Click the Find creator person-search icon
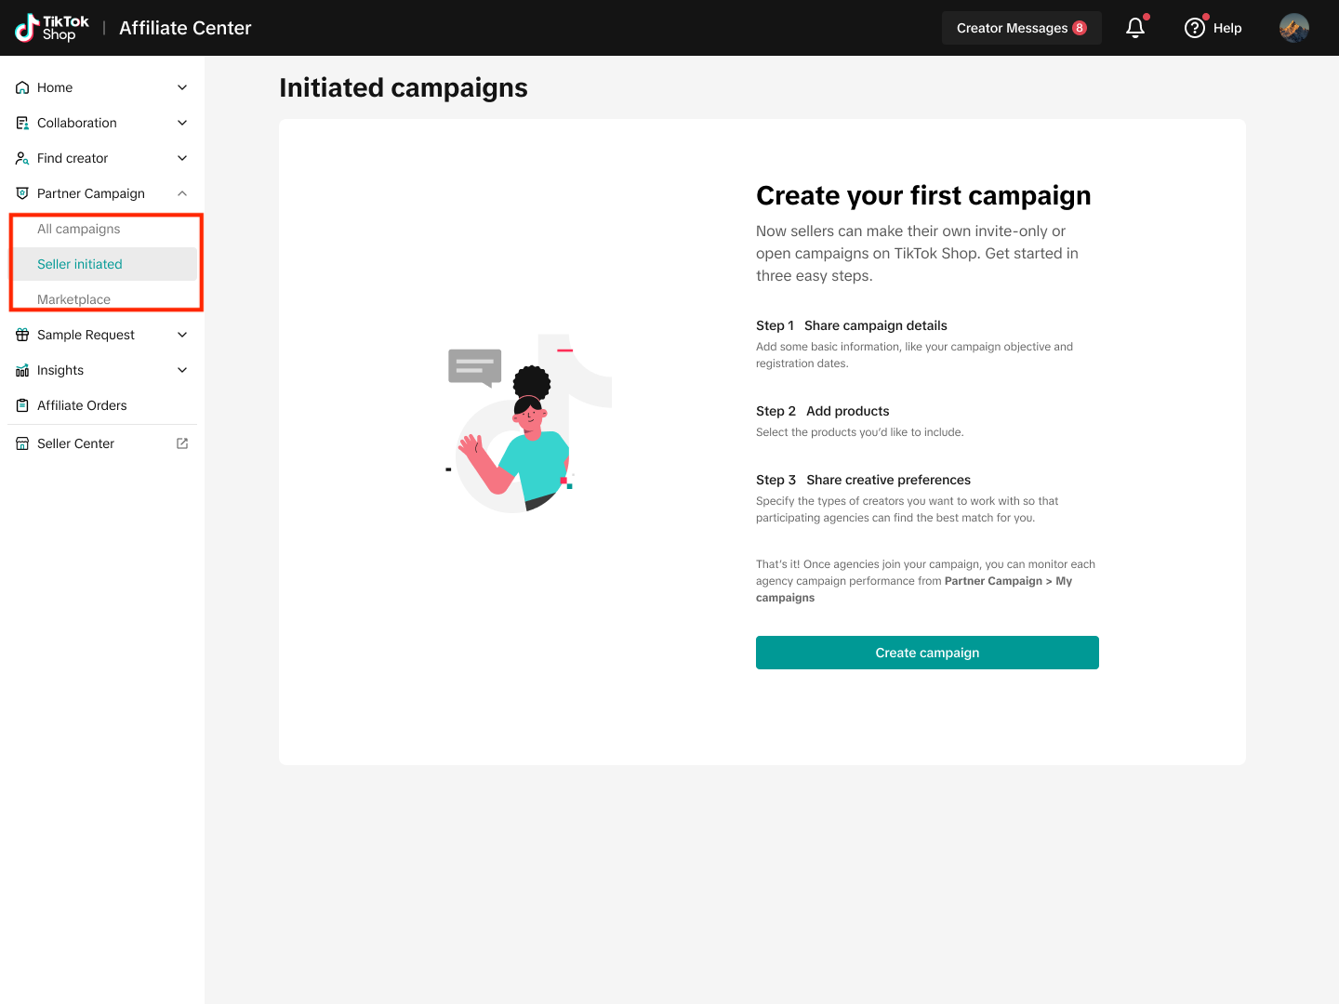Viewport: 1339px width, 1004px height. click(x=22, y=158)
